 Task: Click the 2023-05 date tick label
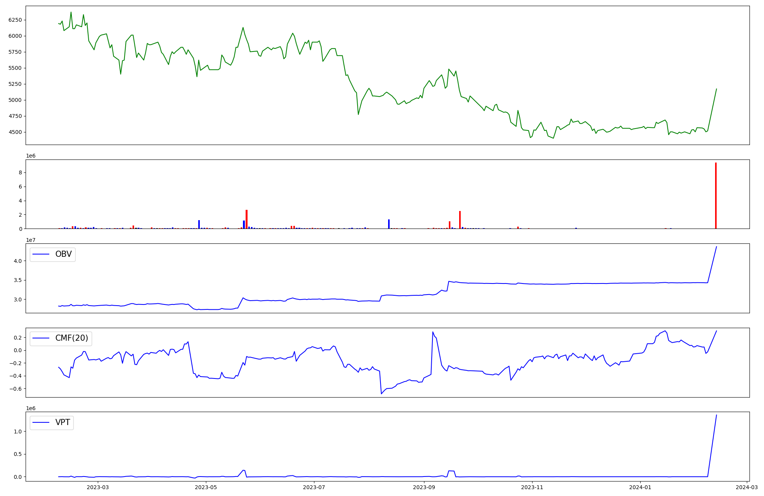tap(206, 487)
